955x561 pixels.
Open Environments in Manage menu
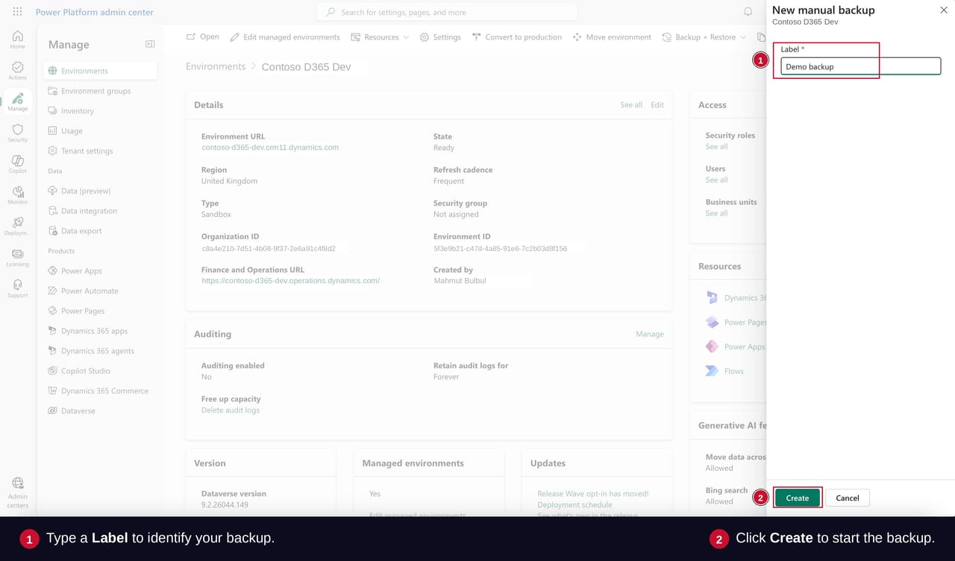click(100, 71)
